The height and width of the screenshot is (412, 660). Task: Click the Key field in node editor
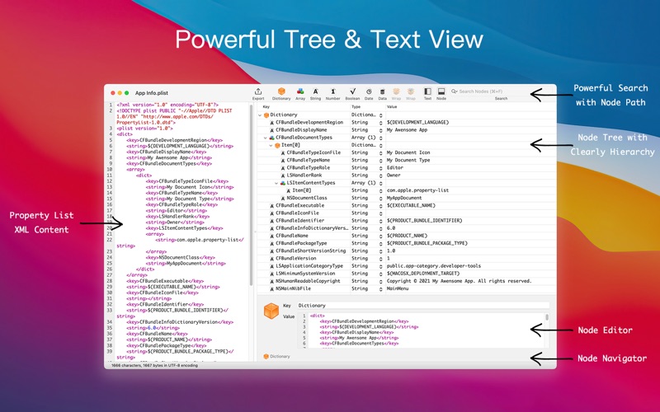[x=423, y=306]
